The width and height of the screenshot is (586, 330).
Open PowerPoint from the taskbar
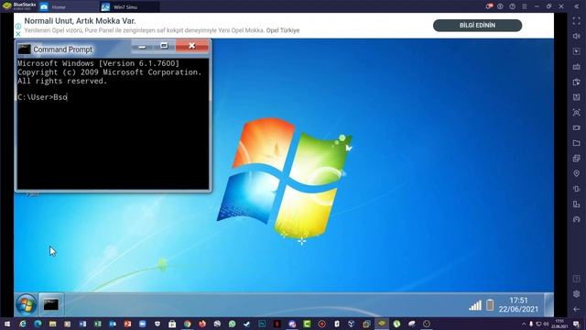pos(127,324)
